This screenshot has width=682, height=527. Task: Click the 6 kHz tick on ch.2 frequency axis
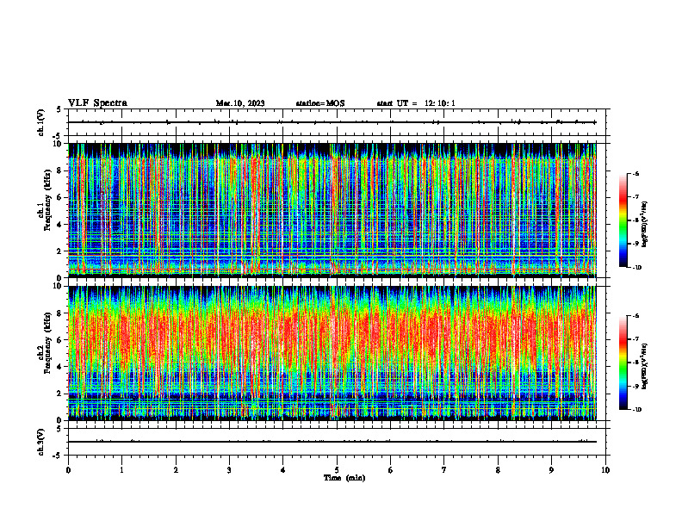pyautogui.click(x=60, y=340)
